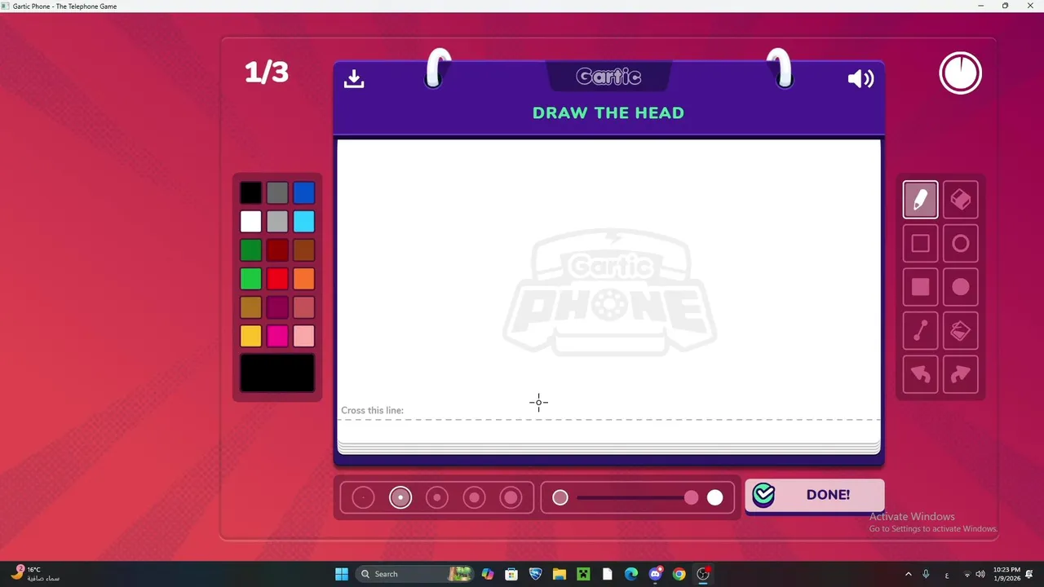Viewport: 1044px width, 587px height.
Task: Pick the brown color swatch
Action: point(303,250)
